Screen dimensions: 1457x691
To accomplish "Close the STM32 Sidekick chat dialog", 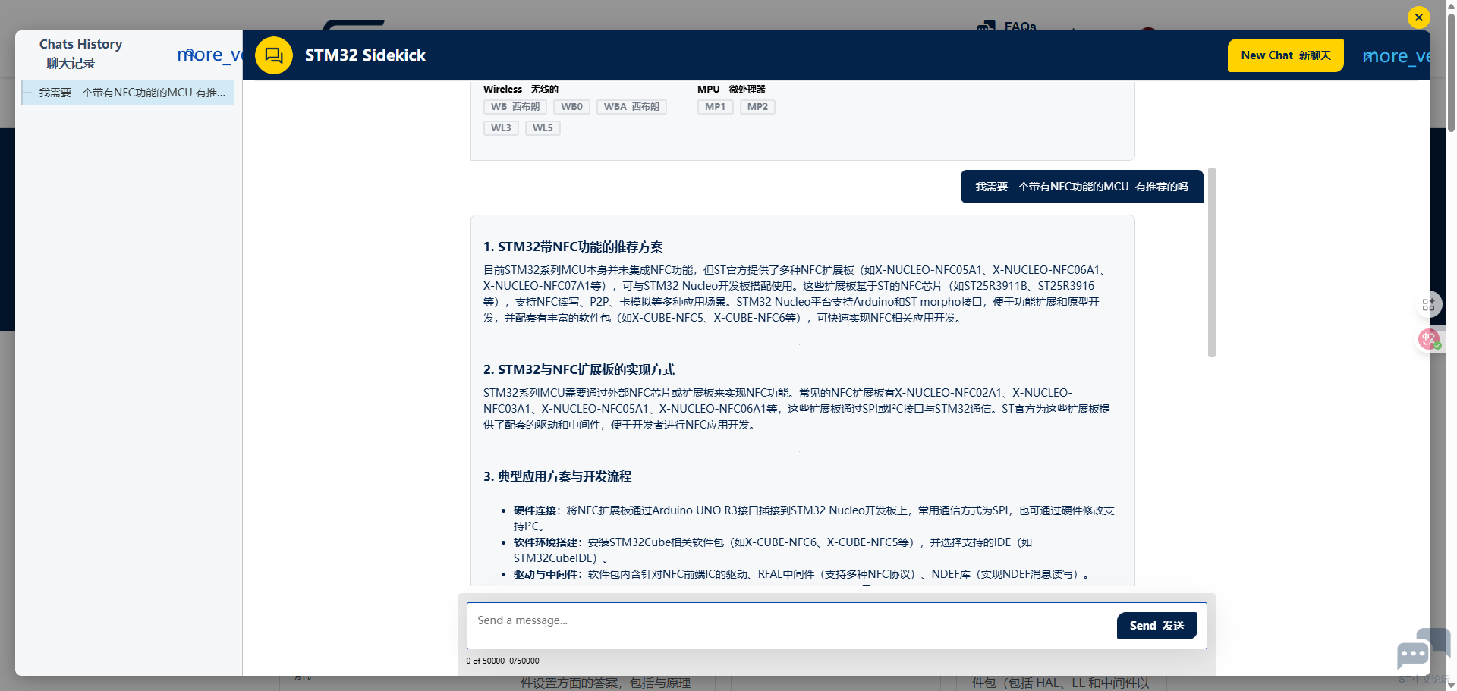I will tap(1418, 17).
